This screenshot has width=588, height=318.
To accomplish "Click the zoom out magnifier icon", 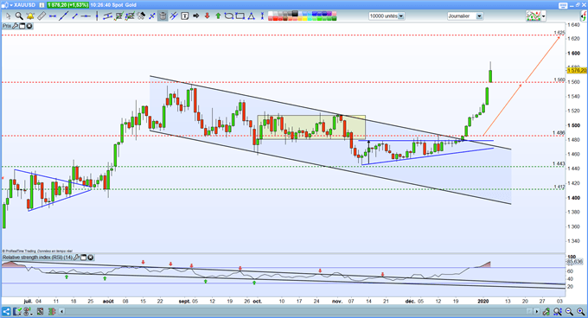I will [x=569, y=311].
